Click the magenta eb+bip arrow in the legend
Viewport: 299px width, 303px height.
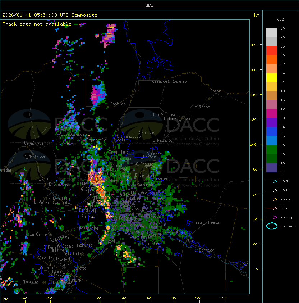(x=272, y=217)
